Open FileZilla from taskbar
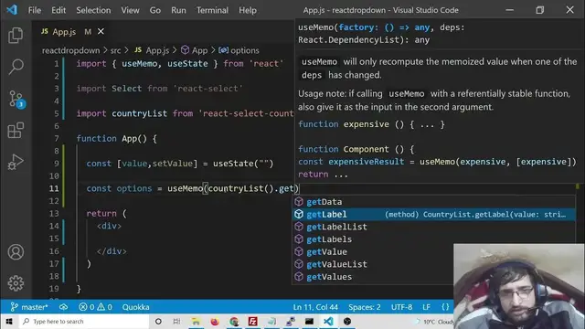 point(253,321)
